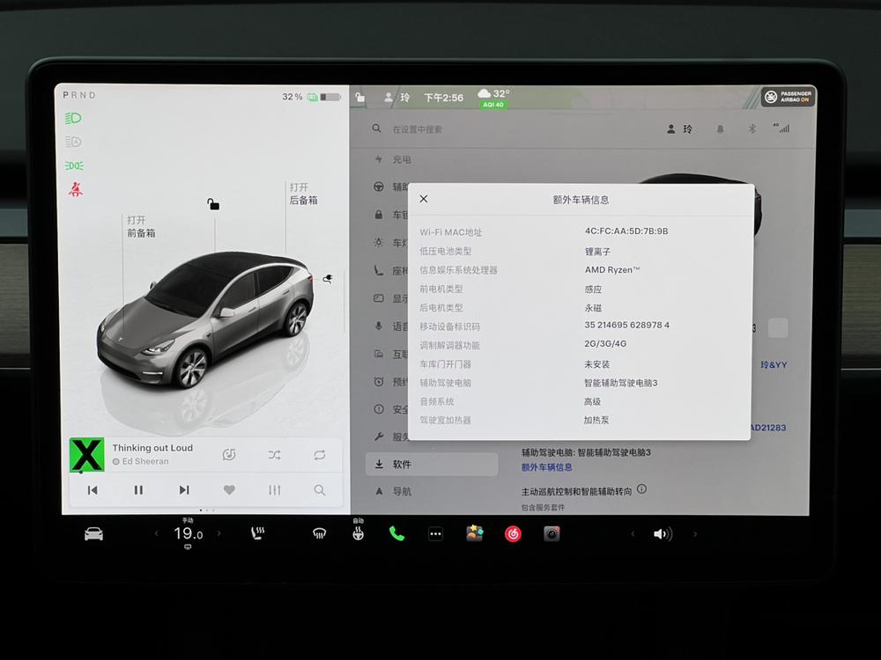Tap the car unlock padlock icon
Image resolution: width=881 pixels, height=660 pixels.
tap(213, 204)
